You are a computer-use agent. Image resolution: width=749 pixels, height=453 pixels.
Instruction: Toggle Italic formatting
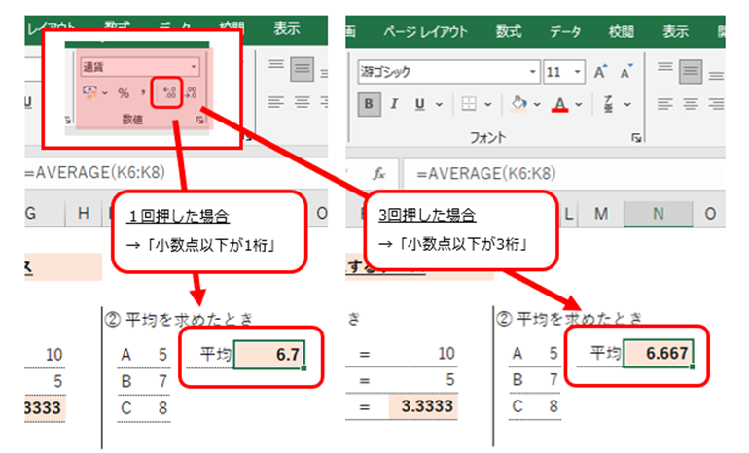click(396, 103)
